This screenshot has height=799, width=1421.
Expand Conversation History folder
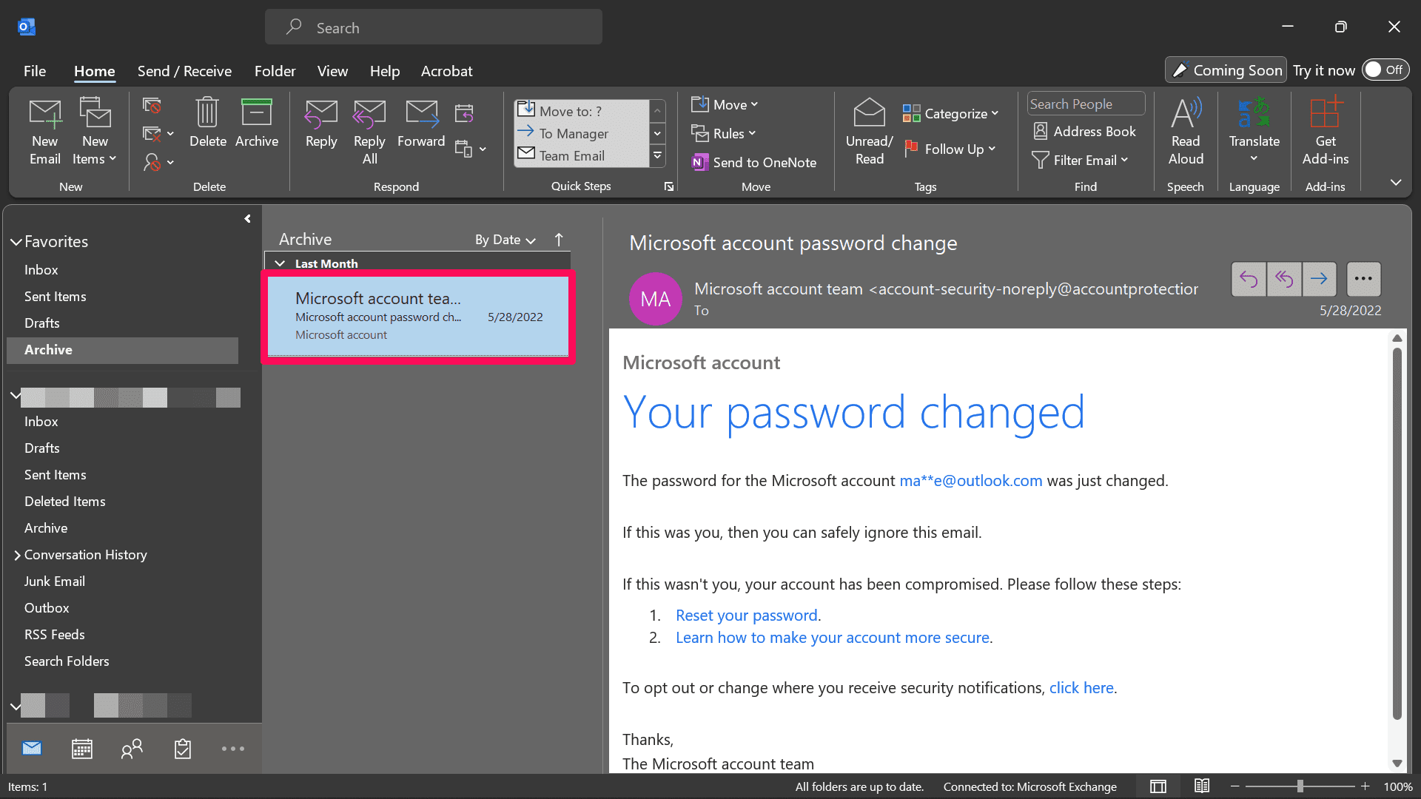[17, 555]
